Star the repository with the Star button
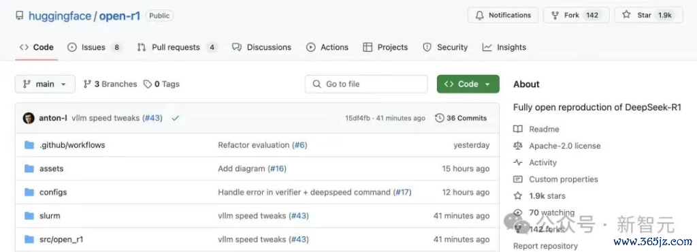The image size is (697, 252). pos(648,15)
